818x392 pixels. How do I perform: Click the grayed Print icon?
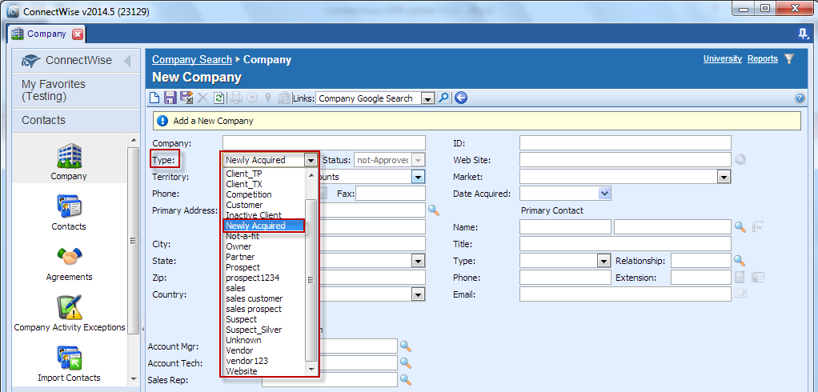point(236,98)
